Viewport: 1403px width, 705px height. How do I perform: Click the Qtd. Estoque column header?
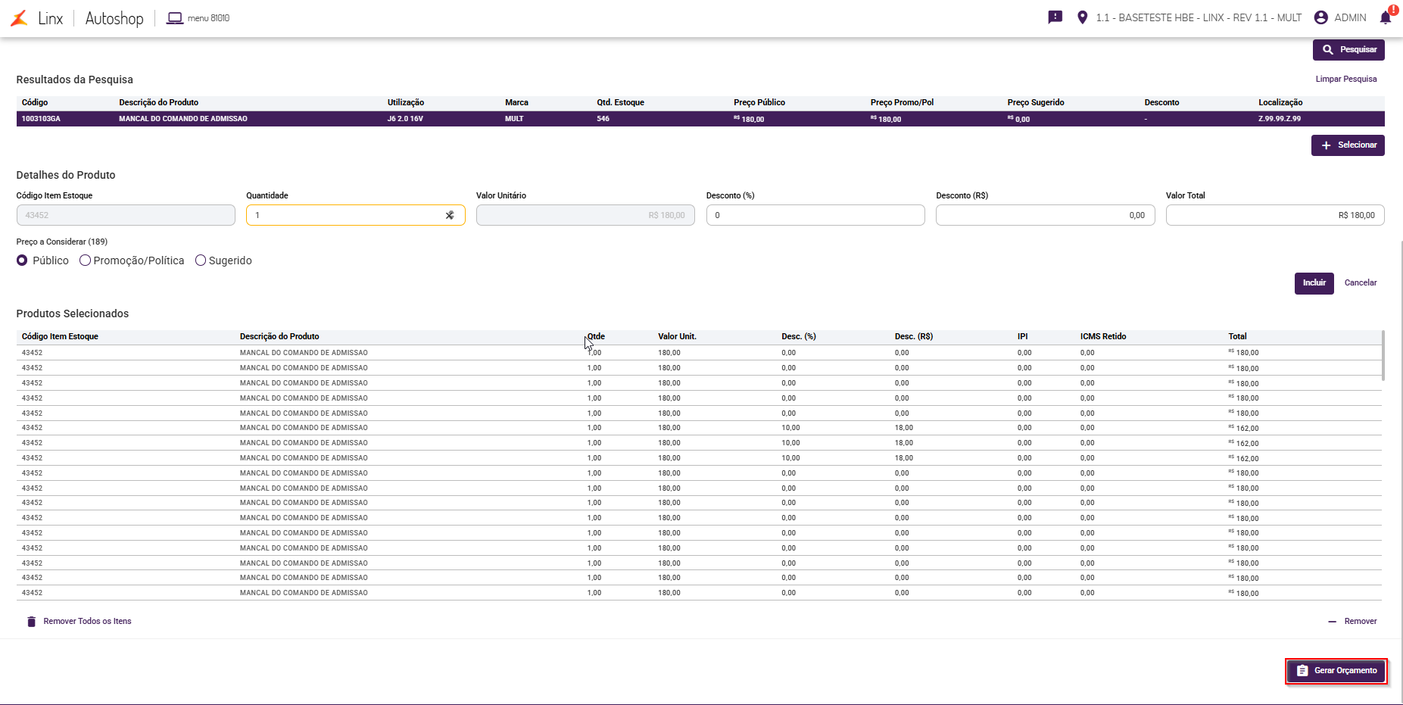pyautogui.click(x=620, y=103)
